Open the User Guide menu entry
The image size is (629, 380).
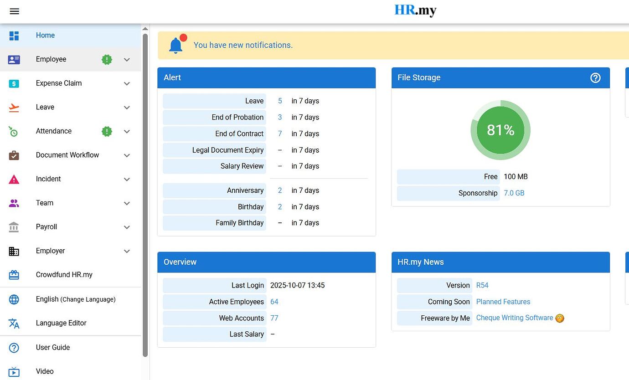[x=52, y=347]
